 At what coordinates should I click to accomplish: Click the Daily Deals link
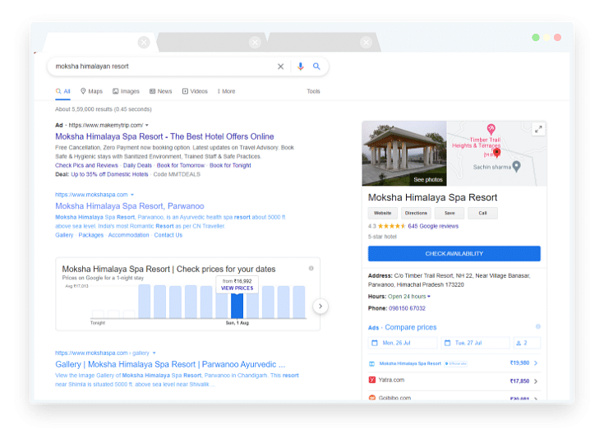click(x=137, y=165)
